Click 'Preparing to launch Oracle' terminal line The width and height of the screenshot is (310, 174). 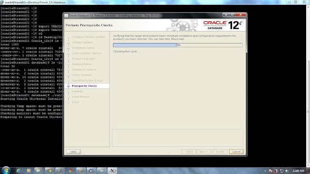point(31,117)
